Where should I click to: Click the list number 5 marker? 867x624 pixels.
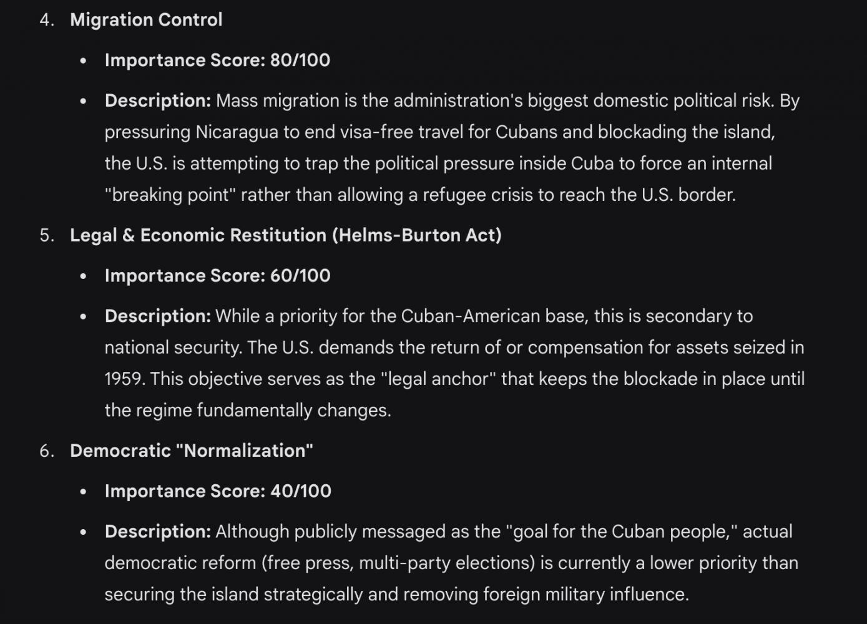47,235
